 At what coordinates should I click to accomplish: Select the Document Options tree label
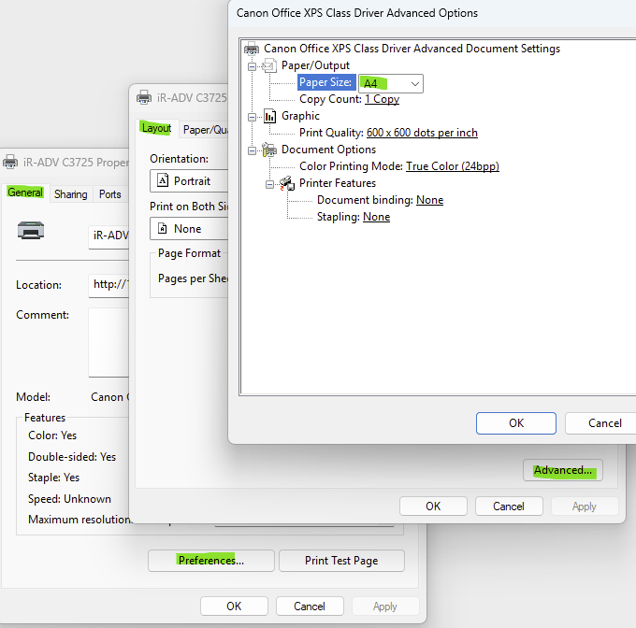[328, 150]
